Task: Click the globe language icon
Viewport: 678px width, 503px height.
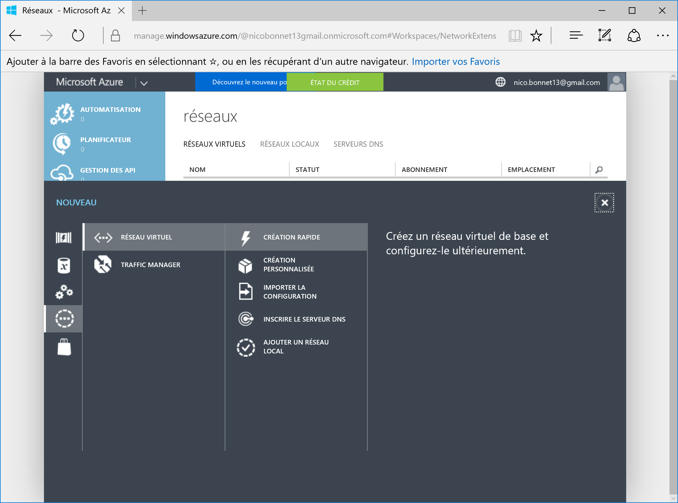Action: 500,82
